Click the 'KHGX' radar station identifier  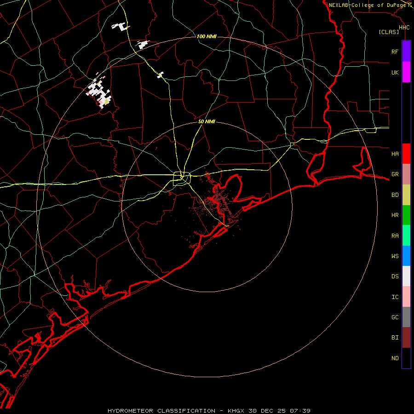tap(237, 411)
